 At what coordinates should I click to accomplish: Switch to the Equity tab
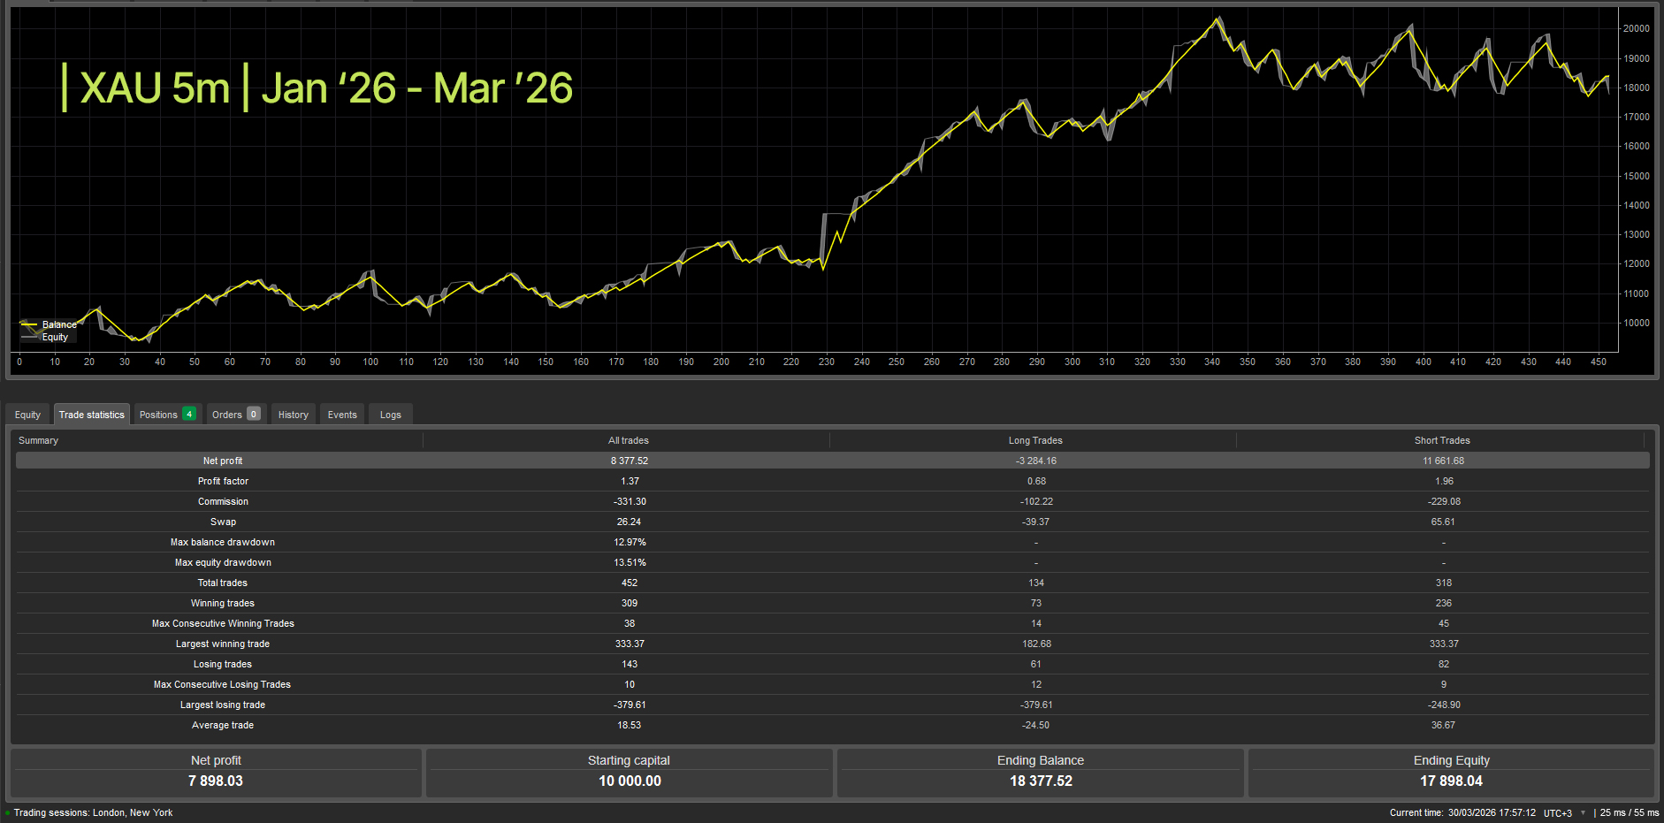point(27,414)
